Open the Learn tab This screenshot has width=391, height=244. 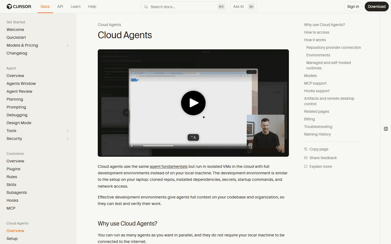[75, 7]
